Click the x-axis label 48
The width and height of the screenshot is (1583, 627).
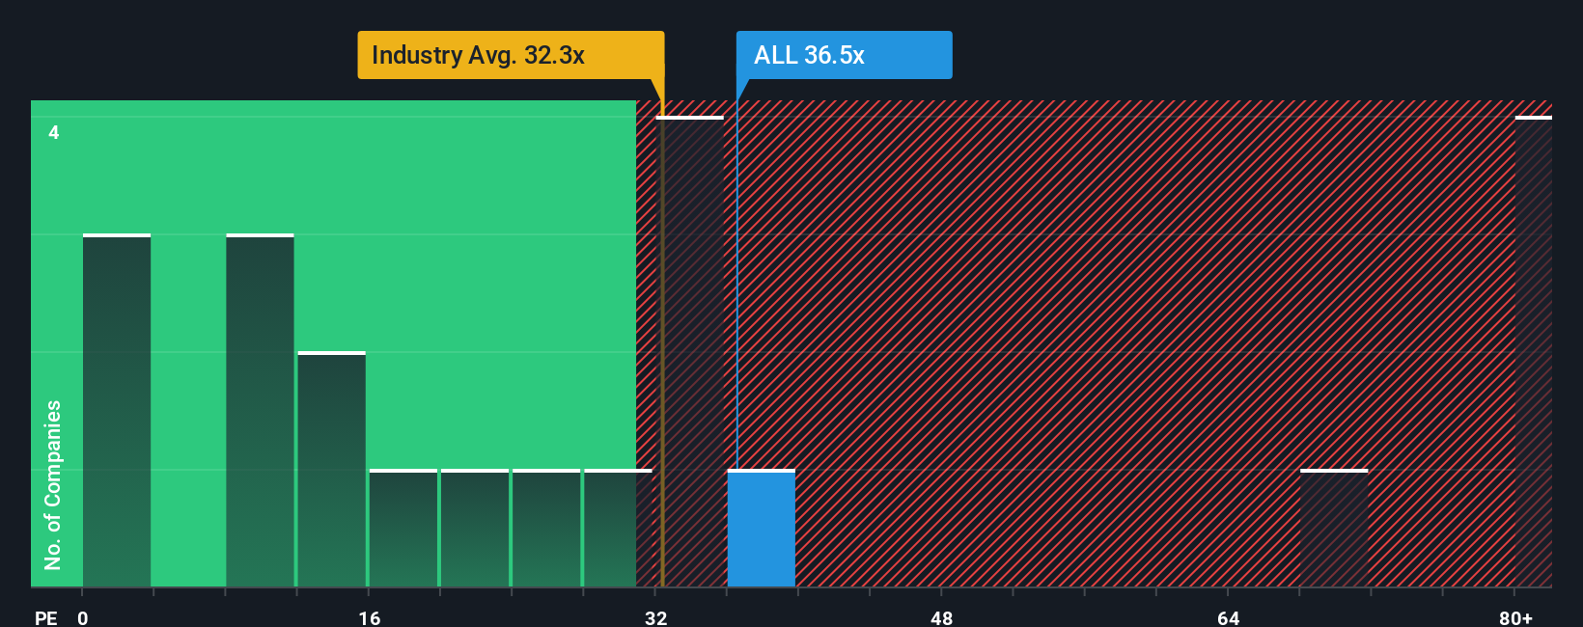click(x=942, y=617)
